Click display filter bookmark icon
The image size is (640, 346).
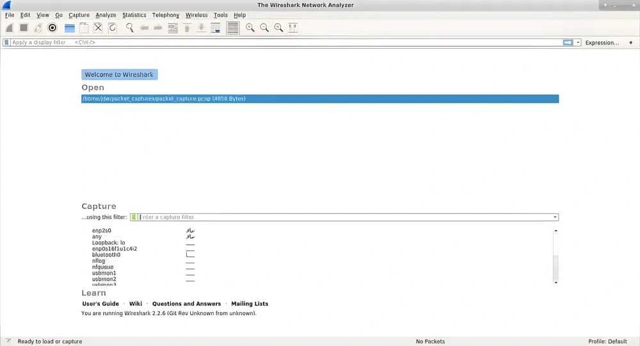click(6, 42)
